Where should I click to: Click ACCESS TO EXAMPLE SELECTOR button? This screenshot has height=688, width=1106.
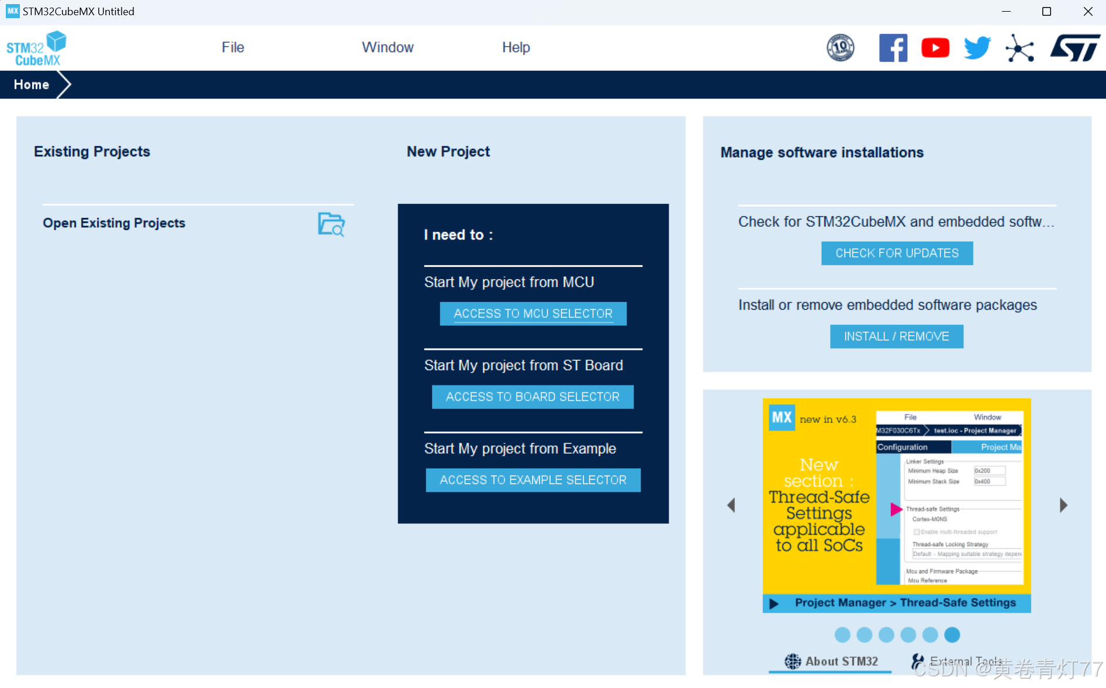[533, 480]
